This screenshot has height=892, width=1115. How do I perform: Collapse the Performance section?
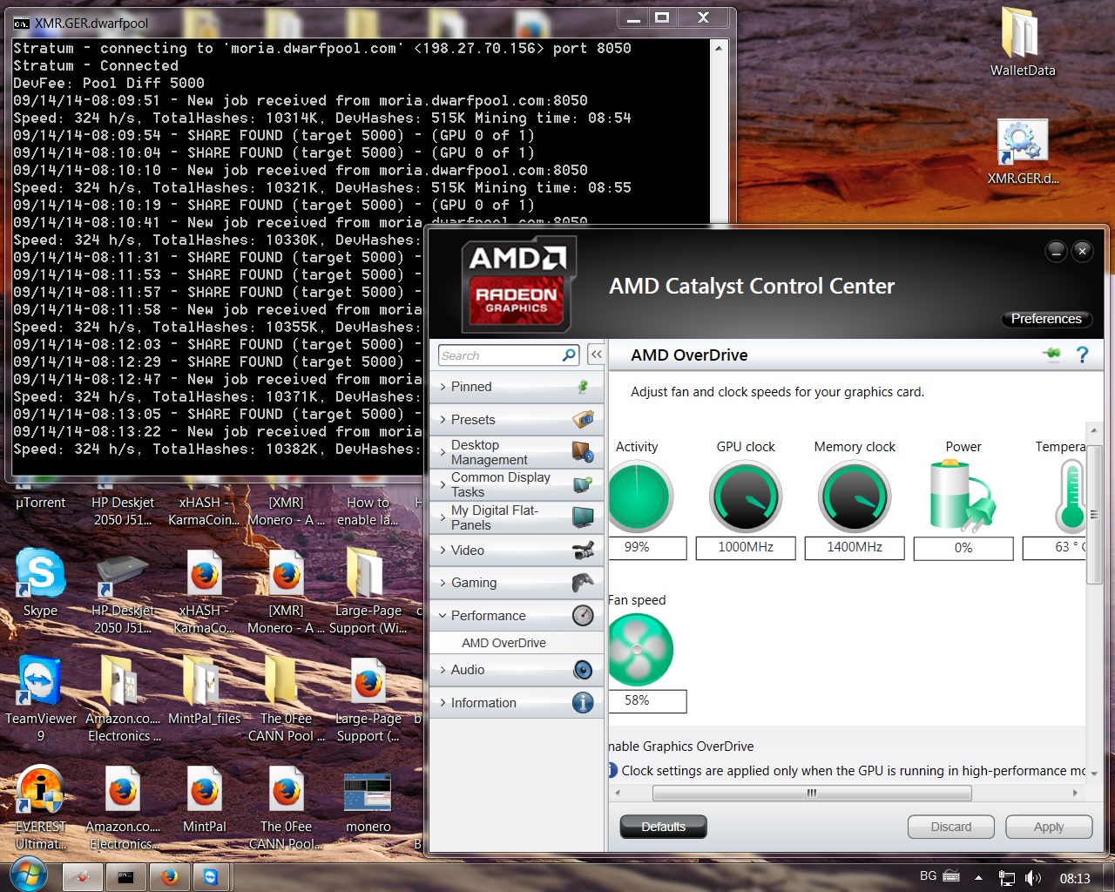[517, 616]
